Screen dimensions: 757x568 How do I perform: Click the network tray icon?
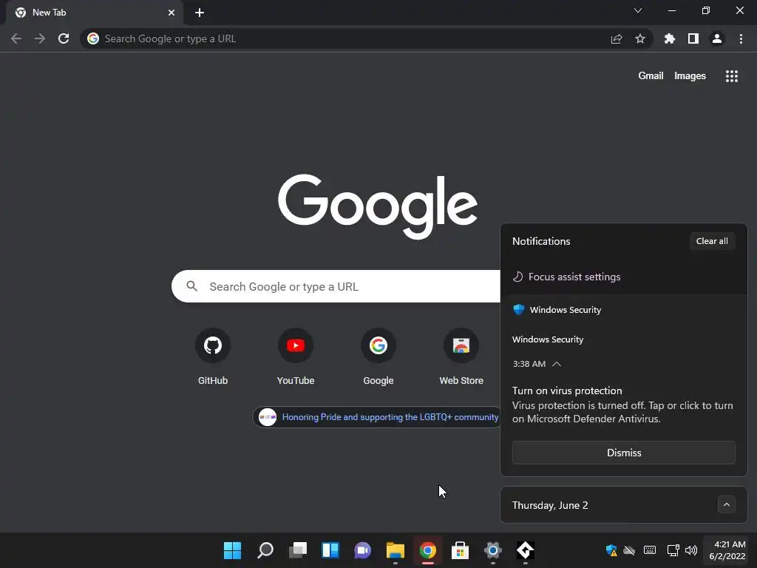(673, 550)
